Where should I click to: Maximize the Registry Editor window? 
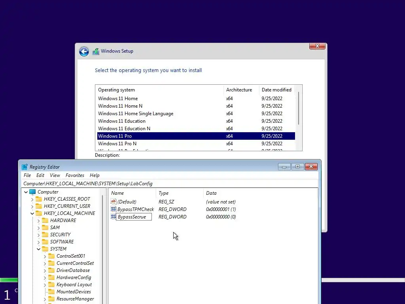point(297,167)
